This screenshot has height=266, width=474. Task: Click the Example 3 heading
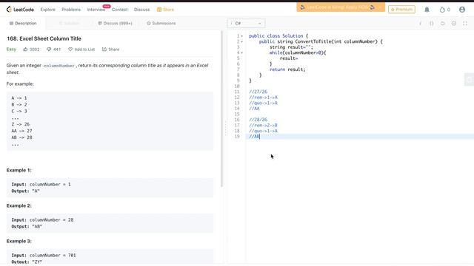19,241
